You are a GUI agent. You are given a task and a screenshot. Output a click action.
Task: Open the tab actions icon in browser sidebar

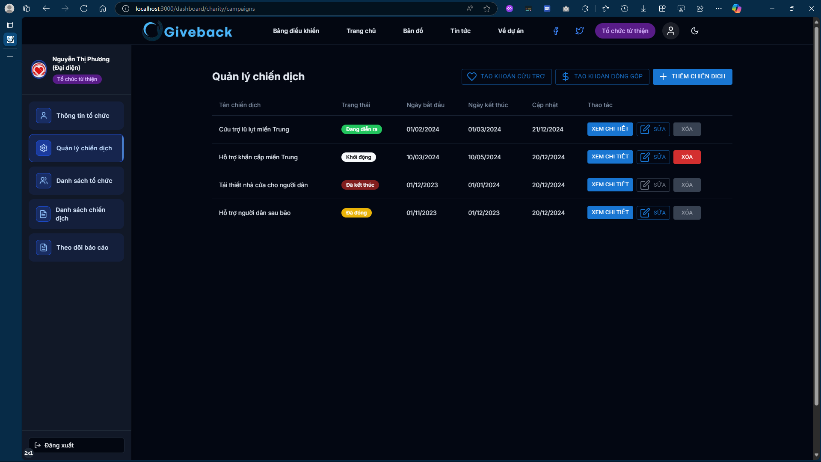point(10,25)
